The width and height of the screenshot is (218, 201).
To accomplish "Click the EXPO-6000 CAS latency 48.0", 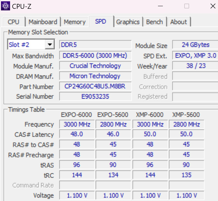I will click(x=77, y=134).
